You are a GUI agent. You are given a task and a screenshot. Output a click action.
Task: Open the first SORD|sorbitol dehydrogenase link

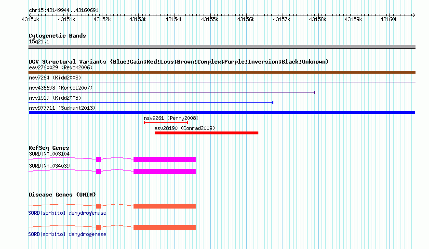pos(67,213)
